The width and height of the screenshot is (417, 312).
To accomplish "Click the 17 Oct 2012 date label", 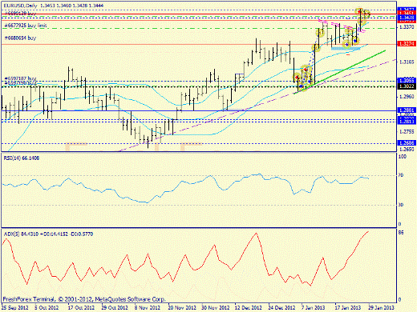I will click(82, 307).
